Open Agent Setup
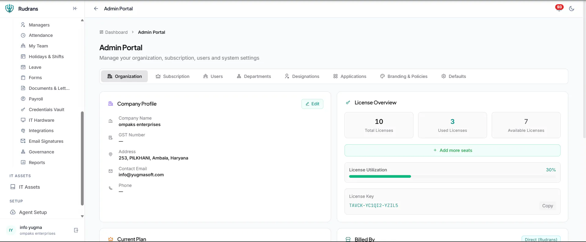Screen dimensions: 586x242 33,212
